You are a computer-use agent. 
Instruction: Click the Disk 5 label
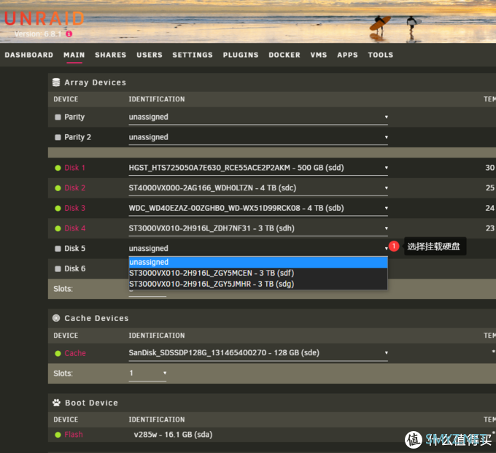point(74,249)
